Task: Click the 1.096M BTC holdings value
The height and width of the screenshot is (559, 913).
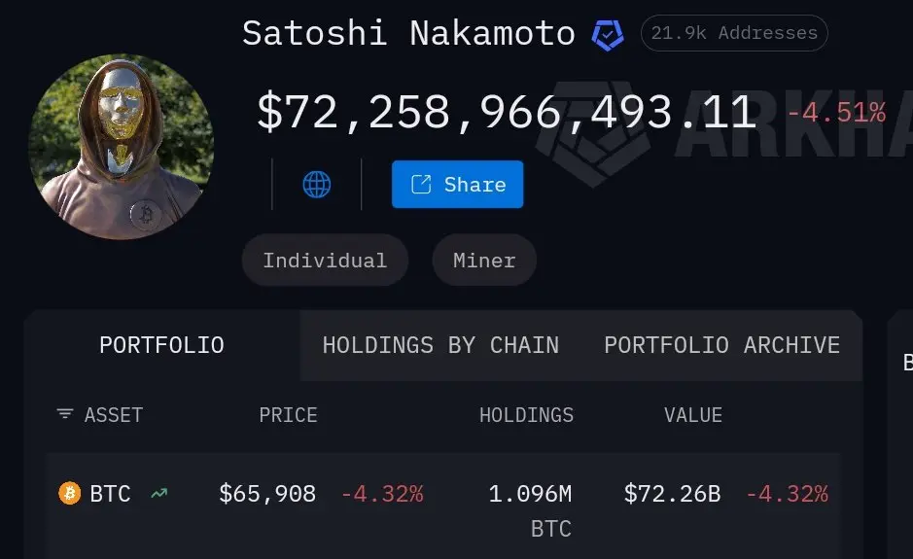Action: pos(530,494)
